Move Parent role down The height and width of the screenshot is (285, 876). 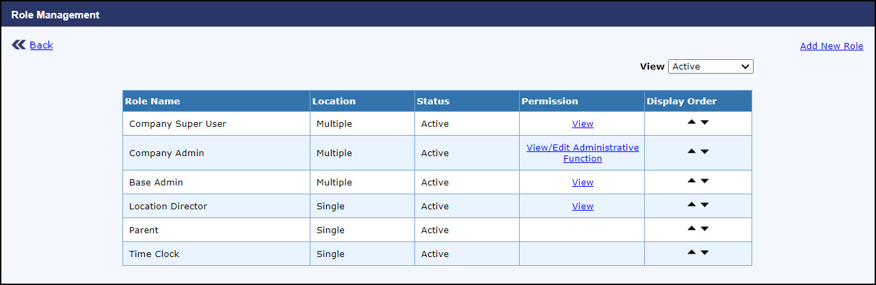(x=705, y=228)
